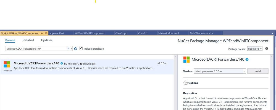Click the package description in details pane
The height and width of the screenshot is (110, 276).
(225, 103)
